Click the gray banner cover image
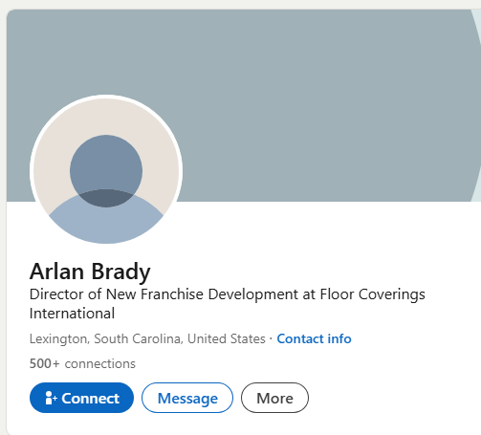 [244, 105]
